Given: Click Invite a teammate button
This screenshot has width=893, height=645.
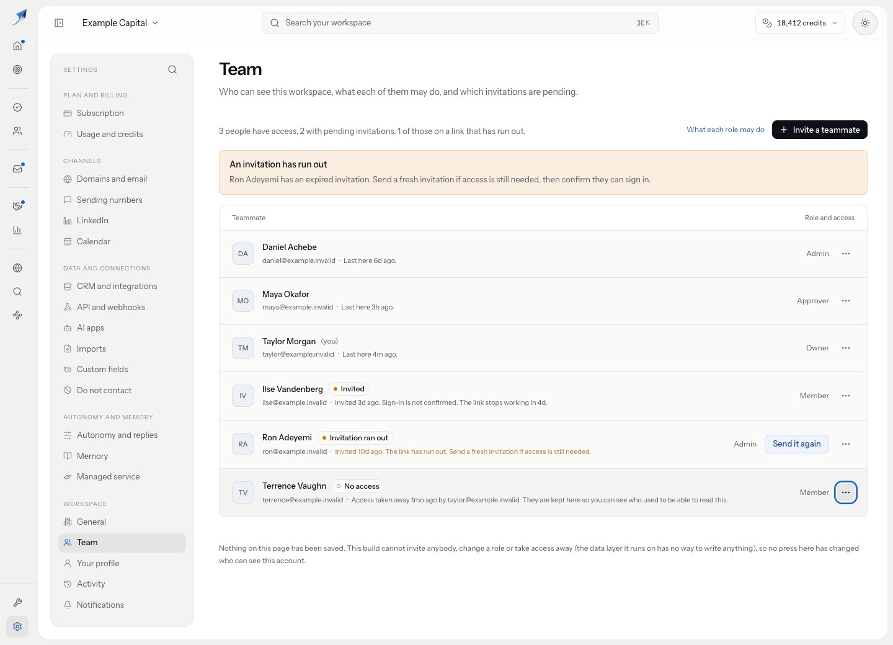Looking at the screenshot, I should (819, 130).
